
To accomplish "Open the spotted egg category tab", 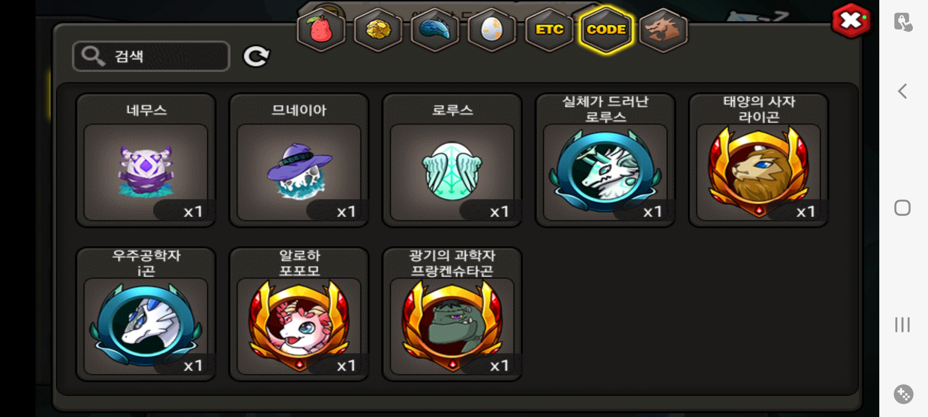I will pyautogui.click(x=492, y=30).
